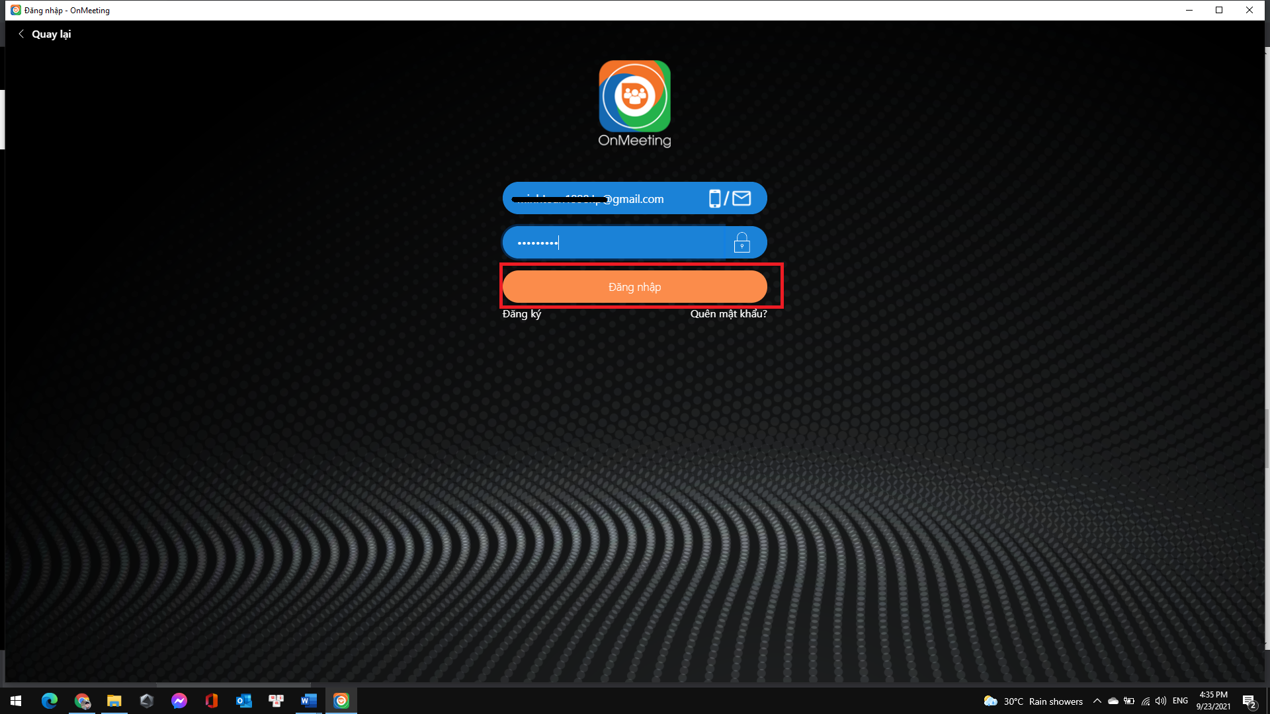This screenshot has width=1270, height=714.
Task: Open the clock showing 4:35 PM
Action: (1214, 701)
